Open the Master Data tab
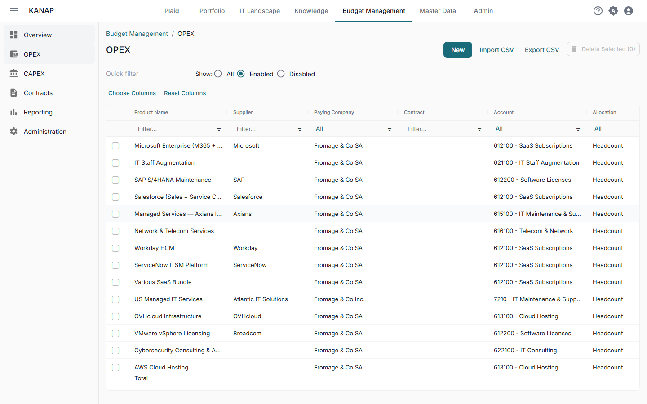This screenshot has width=647, height=404. (438, 11)
